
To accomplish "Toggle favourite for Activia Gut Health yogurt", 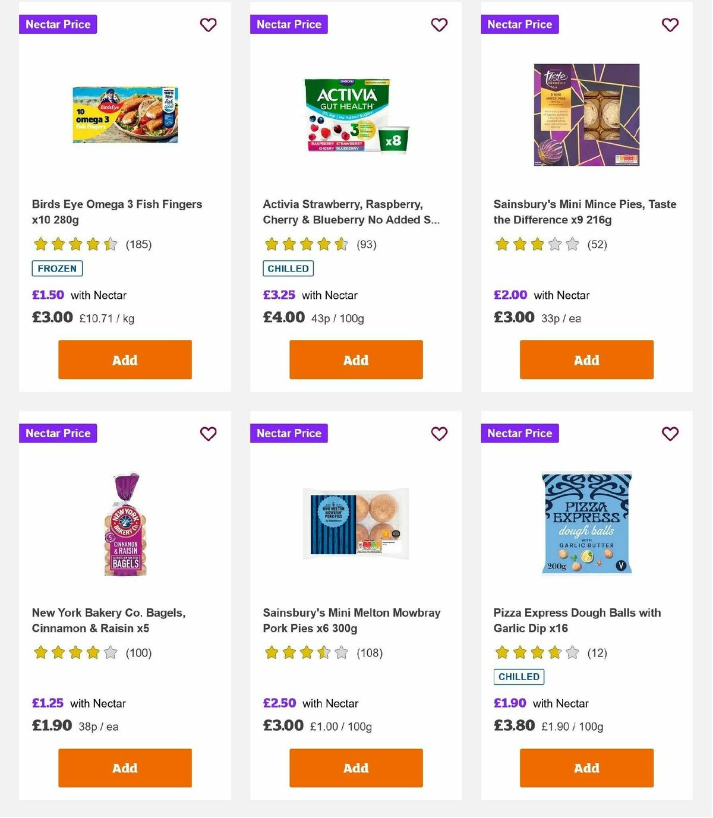I will 439,25.
